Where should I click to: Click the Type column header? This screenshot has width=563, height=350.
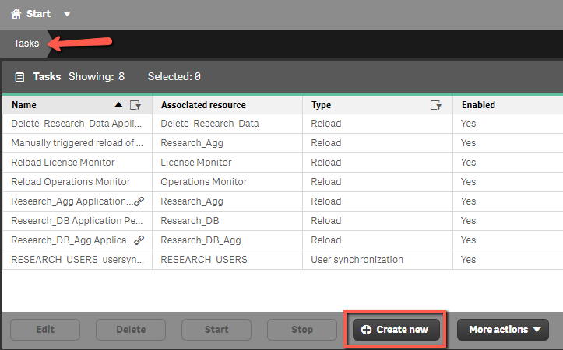pyautogui.click(x=321, y=105)
